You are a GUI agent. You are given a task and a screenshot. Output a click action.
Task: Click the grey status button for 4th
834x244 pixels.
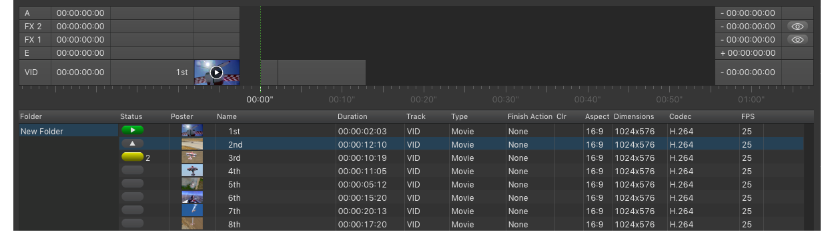pos(133,170)
